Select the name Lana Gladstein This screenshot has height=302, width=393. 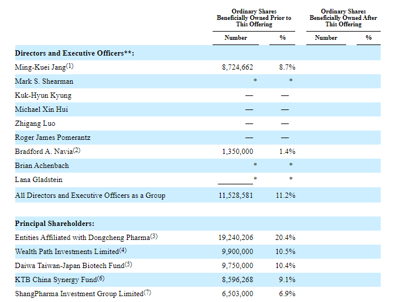click(39, 180)
